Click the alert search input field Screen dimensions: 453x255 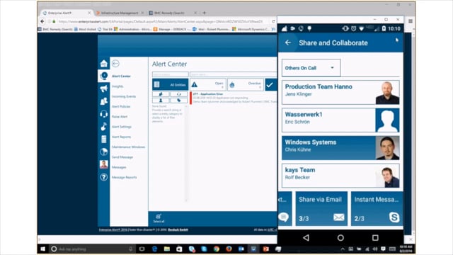coord(234,74)
